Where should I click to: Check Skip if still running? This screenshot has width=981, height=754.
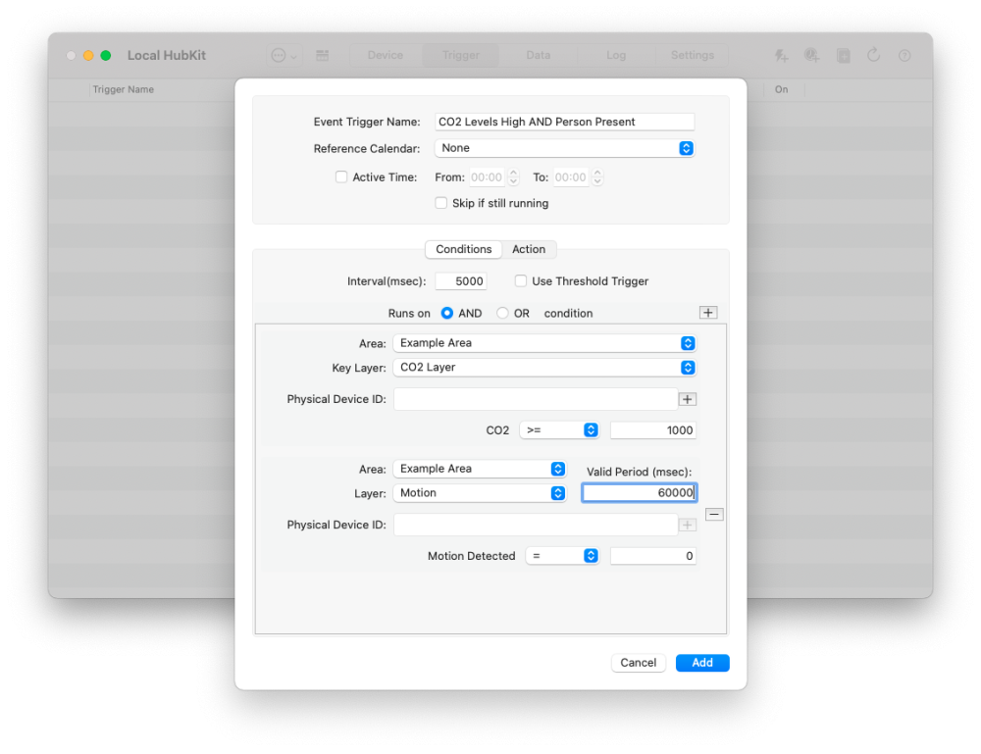pos(441,203)
